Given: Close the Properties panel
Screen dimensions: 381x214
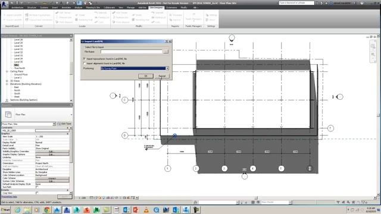Looking at the screenshot, I should point(71,105).
